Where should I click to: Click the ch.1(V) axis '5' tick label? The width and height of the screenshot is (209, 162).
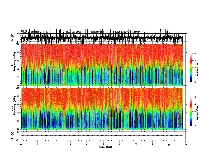click(x=18, y=34)
